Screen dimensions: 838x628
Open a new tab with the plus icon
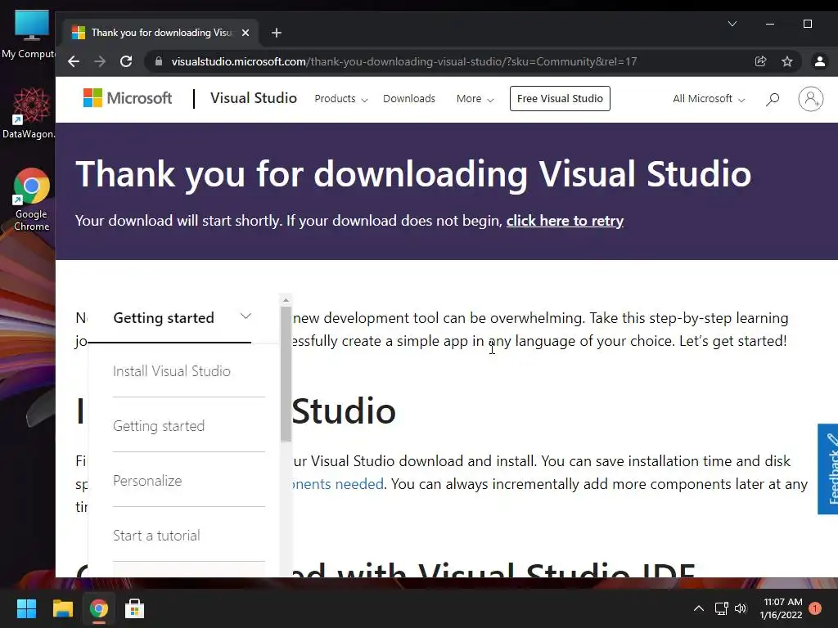[x=277, y=33]
